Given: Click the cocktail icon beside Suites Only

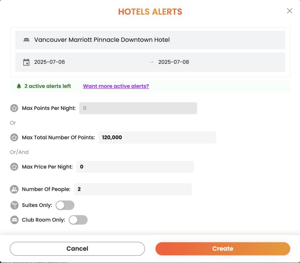Looking at the screenshot, I should tap(14, 205).
